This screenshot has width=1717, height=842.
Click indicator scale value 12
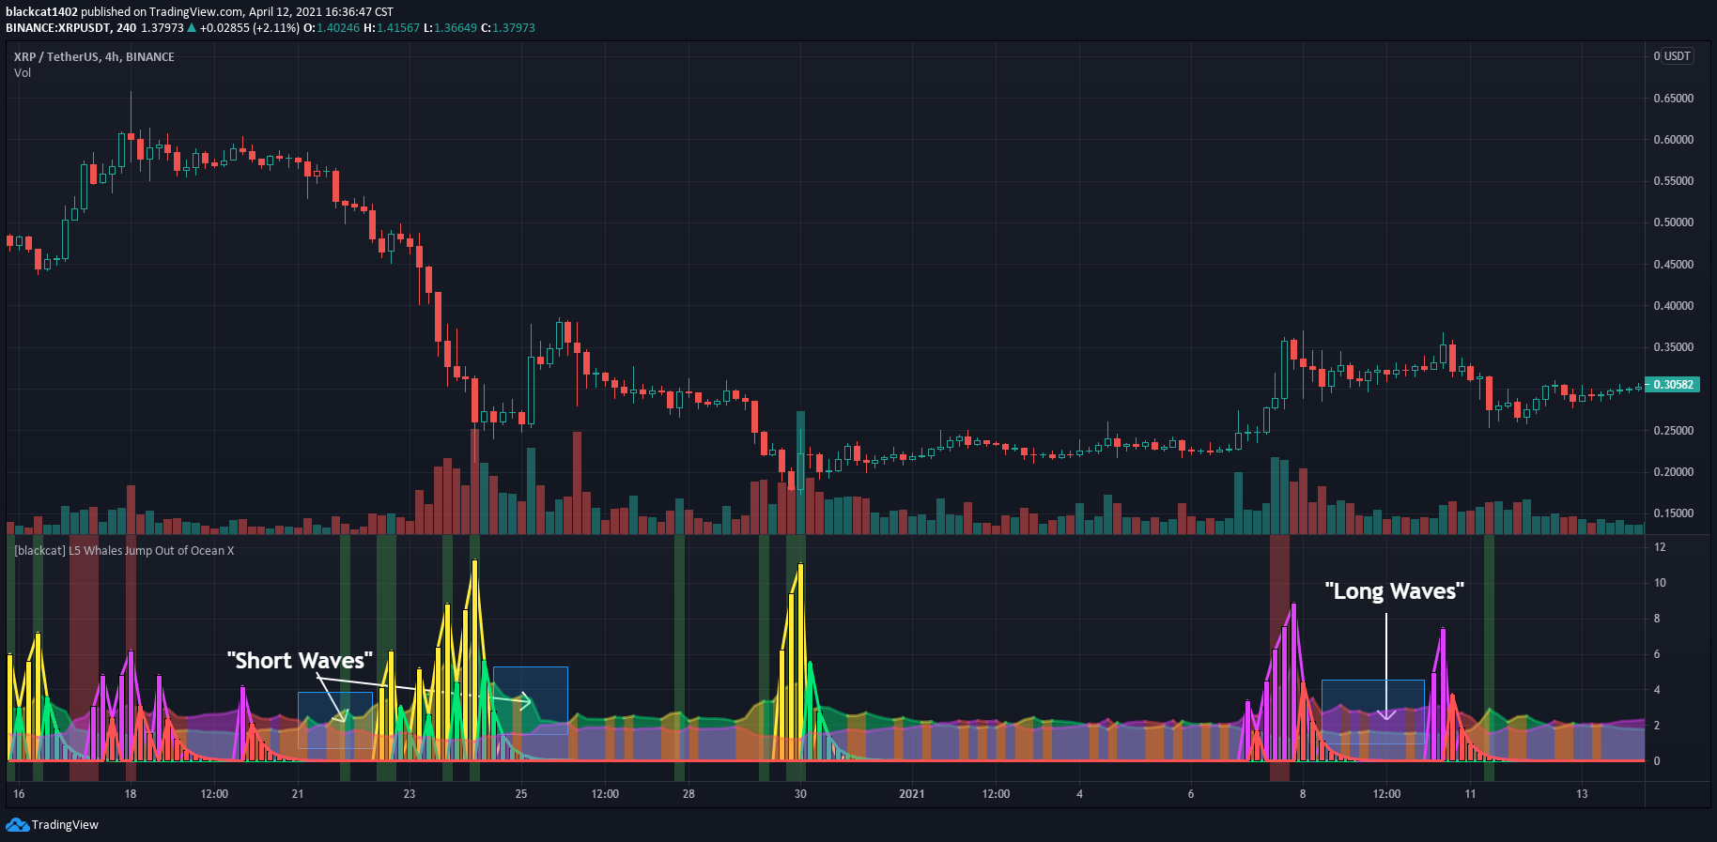click(1660, 547)
